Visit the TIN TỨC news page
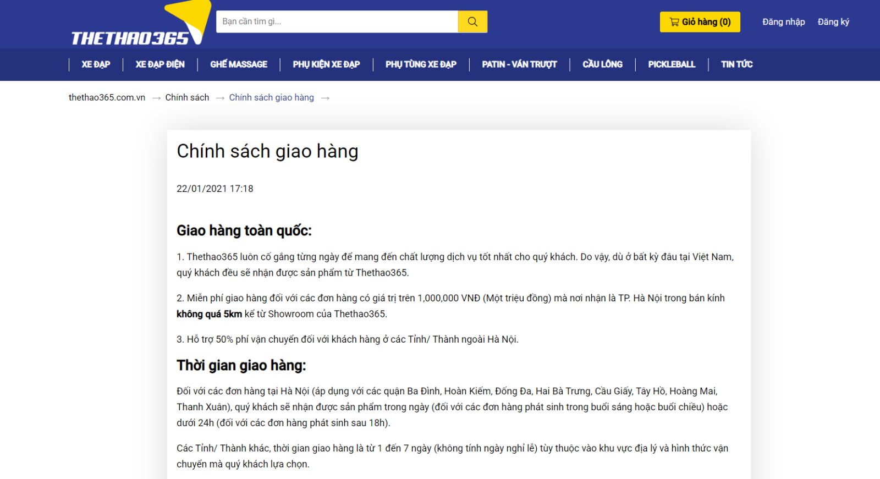Screen dimensions: 880x479 (736, 64)
